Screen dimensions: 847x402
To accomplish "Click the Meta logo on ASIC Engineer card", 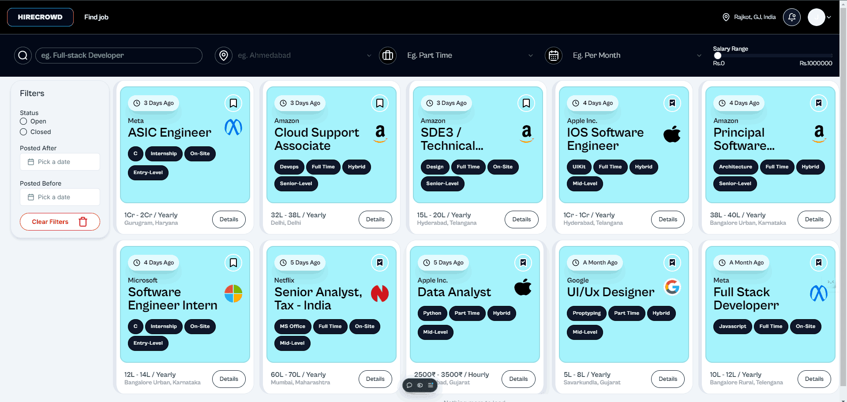I will click(x=233, y=127).
